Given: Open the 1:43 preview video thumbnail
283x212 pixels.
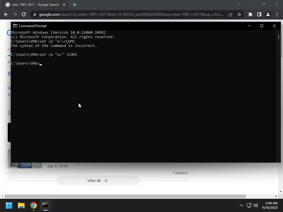Looking at the screenshot, I should pyautogui.click(x=25, y=165).
